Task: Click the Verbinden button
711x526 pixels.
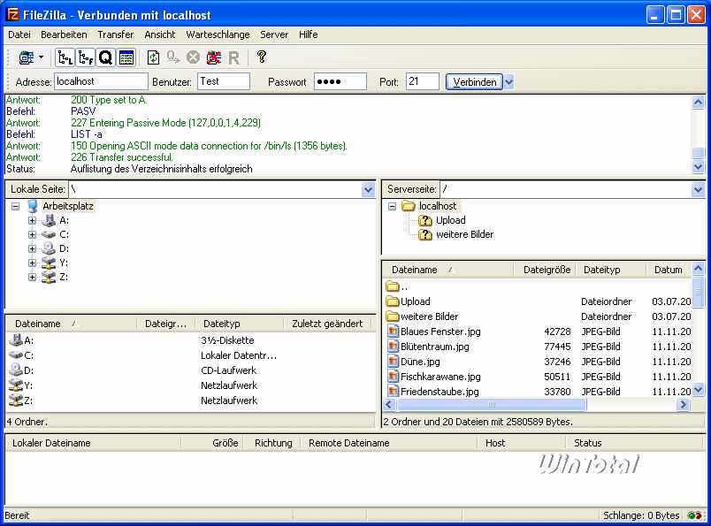Action: click(x=474, y=81)
